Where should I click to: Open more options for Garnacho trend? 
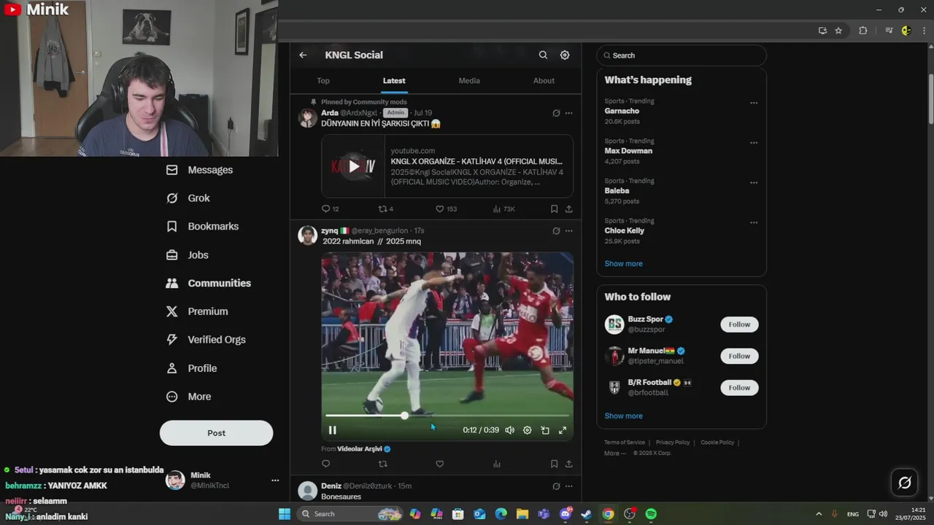tap(754, 103)
